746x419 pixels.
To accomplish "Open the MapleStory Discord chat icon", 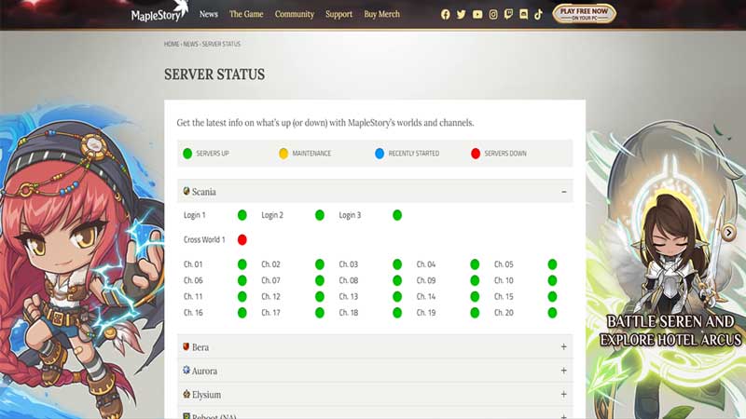I will point(523,14).
